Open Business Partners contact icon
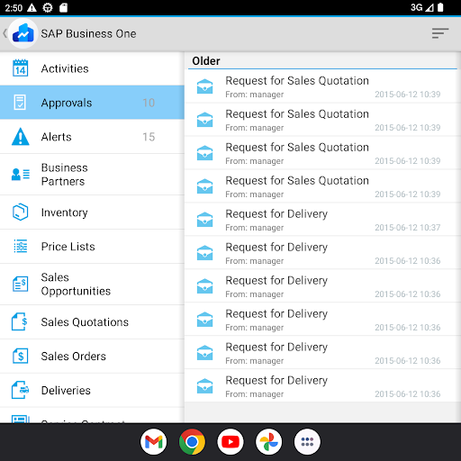This screenshot has height=461, width=461. click(x=20, y=174)
